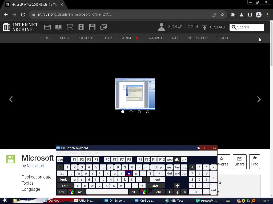The width and height of the screenshot is (273, 204).
Task: Click the taskbar start star button
Action: pos(5,200)
